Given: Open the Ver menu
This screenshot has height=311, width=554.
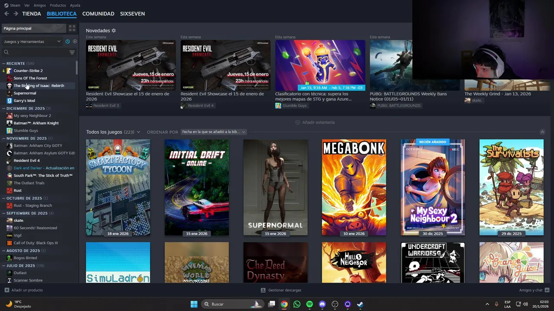Looking at the screenshot, I should [x=27, y=5].
